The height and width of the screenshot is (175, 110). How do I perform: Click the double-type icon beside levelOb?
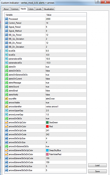6,51
